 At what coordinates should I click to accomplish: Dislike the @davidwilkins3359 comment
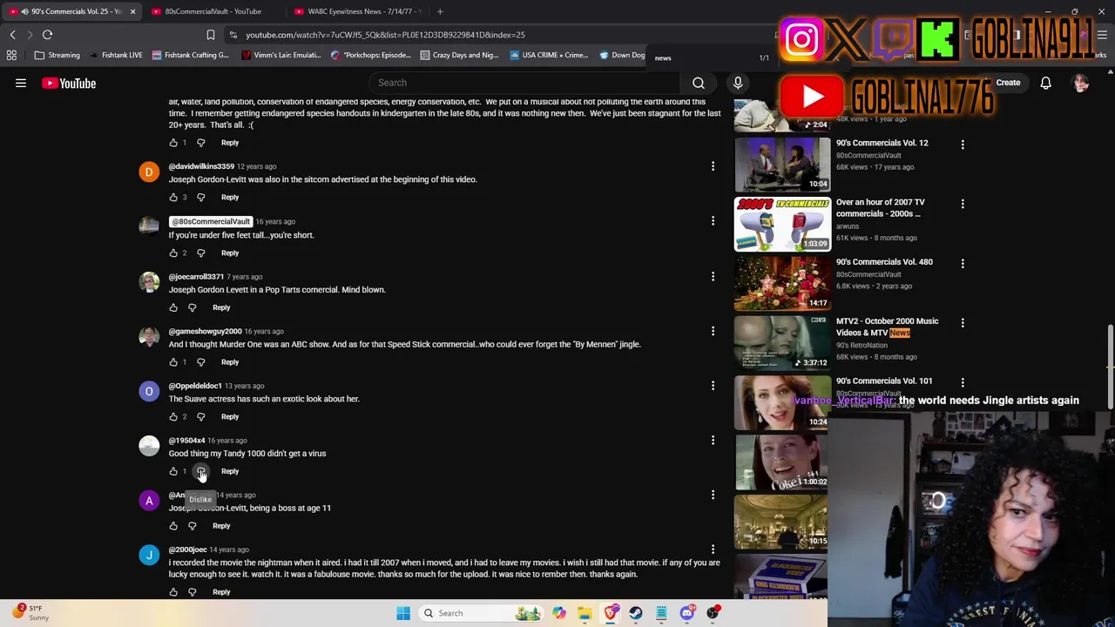click(201, 198)
